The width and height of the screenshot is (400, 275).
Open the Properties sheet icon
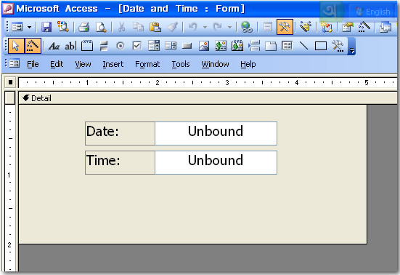pos(347,27)
